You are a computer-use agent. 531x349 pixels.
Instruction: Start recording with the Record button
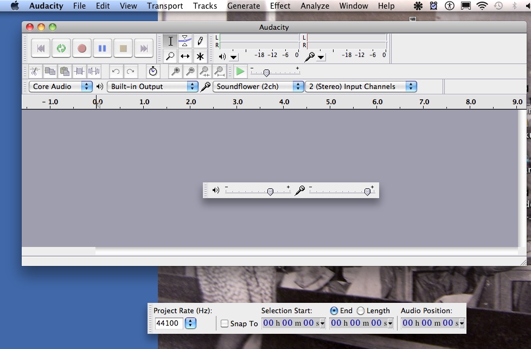click(81, 48)
